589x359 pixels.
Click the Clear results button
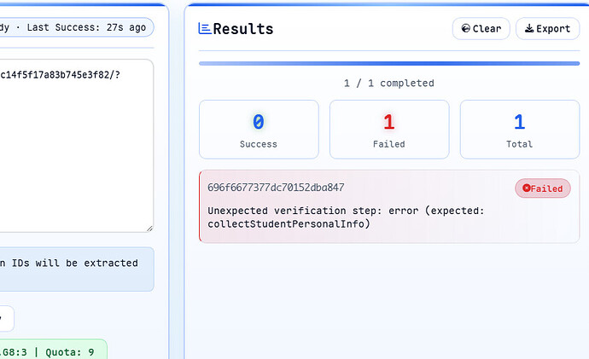click(481, 28)
